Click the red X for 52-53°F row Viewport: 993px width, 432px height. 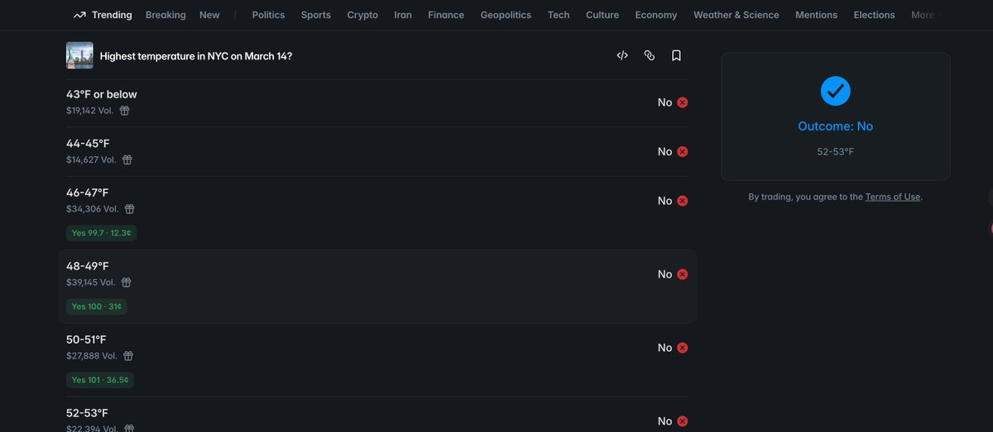pos(683,421)
